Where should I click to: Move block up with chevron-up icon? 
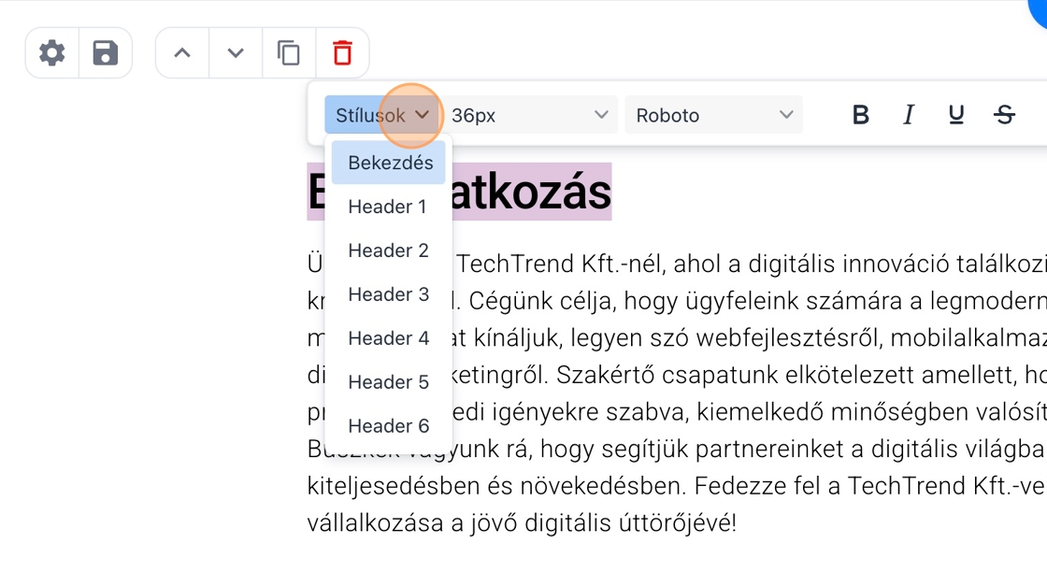182,53
